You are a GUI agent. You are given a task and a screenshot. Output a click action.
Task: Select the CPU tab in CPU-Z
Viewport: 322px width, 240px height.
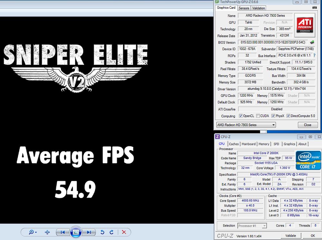click(222, 144)
